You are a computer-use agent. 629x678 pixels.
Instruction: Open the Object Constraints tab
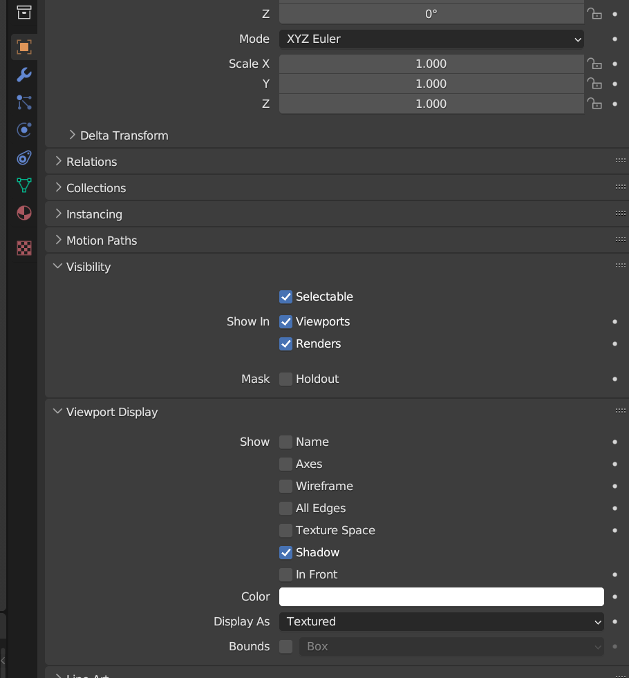pyautogui.click(x=24, y=158)
